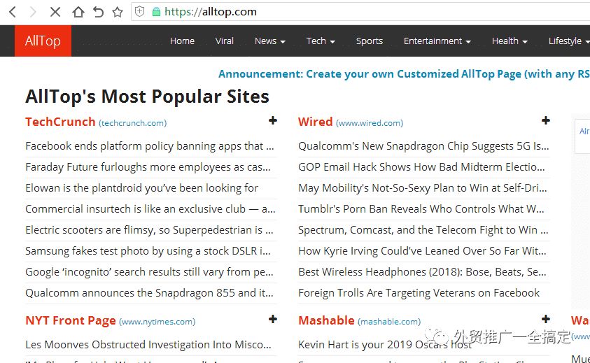Add Wired feed with plus icon
590x363 pixels.
[546, 120]
